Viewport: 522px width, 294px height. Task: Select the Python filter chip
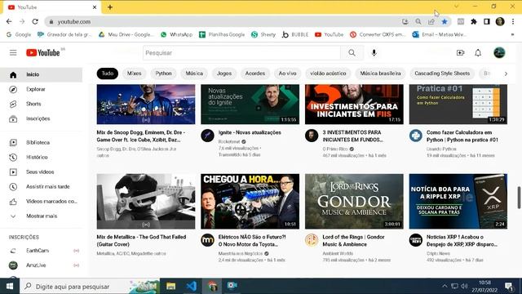163,73
